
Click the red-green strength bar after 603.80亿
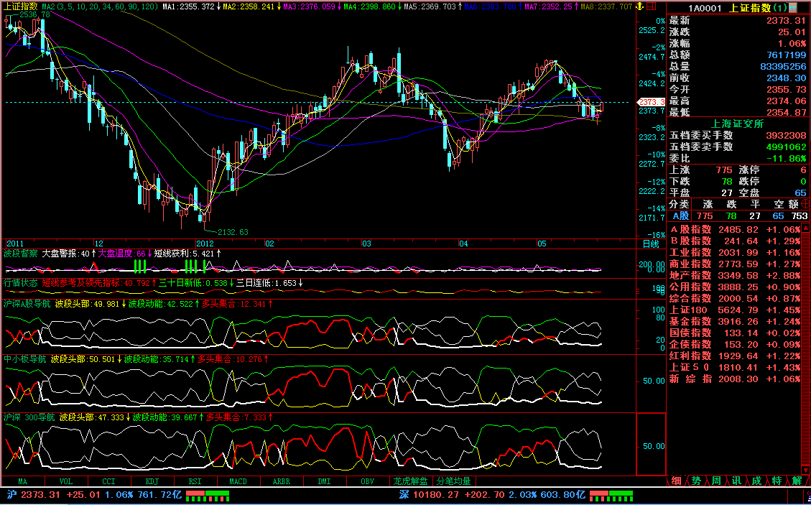[x=611, y=496]
